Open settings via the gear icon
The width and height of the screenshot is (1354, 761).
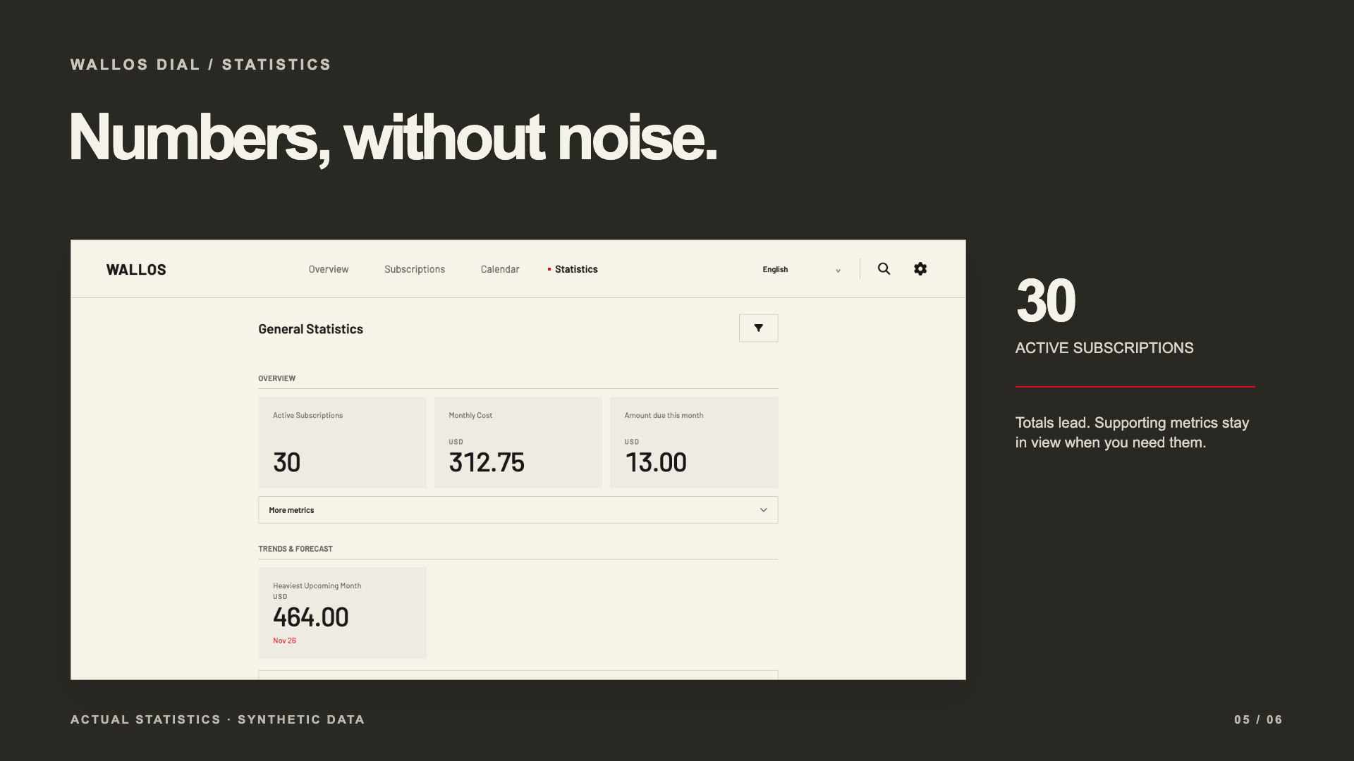point(920,268)
